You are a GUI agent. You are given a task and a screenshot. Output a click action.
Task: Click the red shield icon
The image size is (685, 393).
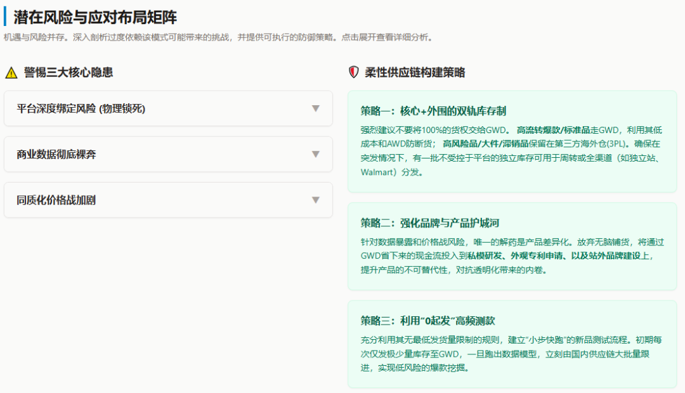(x=354, y=72)
